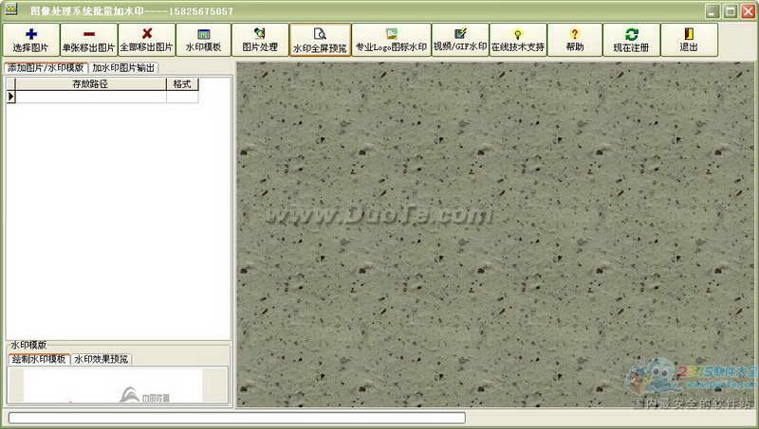Screen dimensions: 759x429
Task: Select the 水印效果预览 tab
Action: coord(102,359)
